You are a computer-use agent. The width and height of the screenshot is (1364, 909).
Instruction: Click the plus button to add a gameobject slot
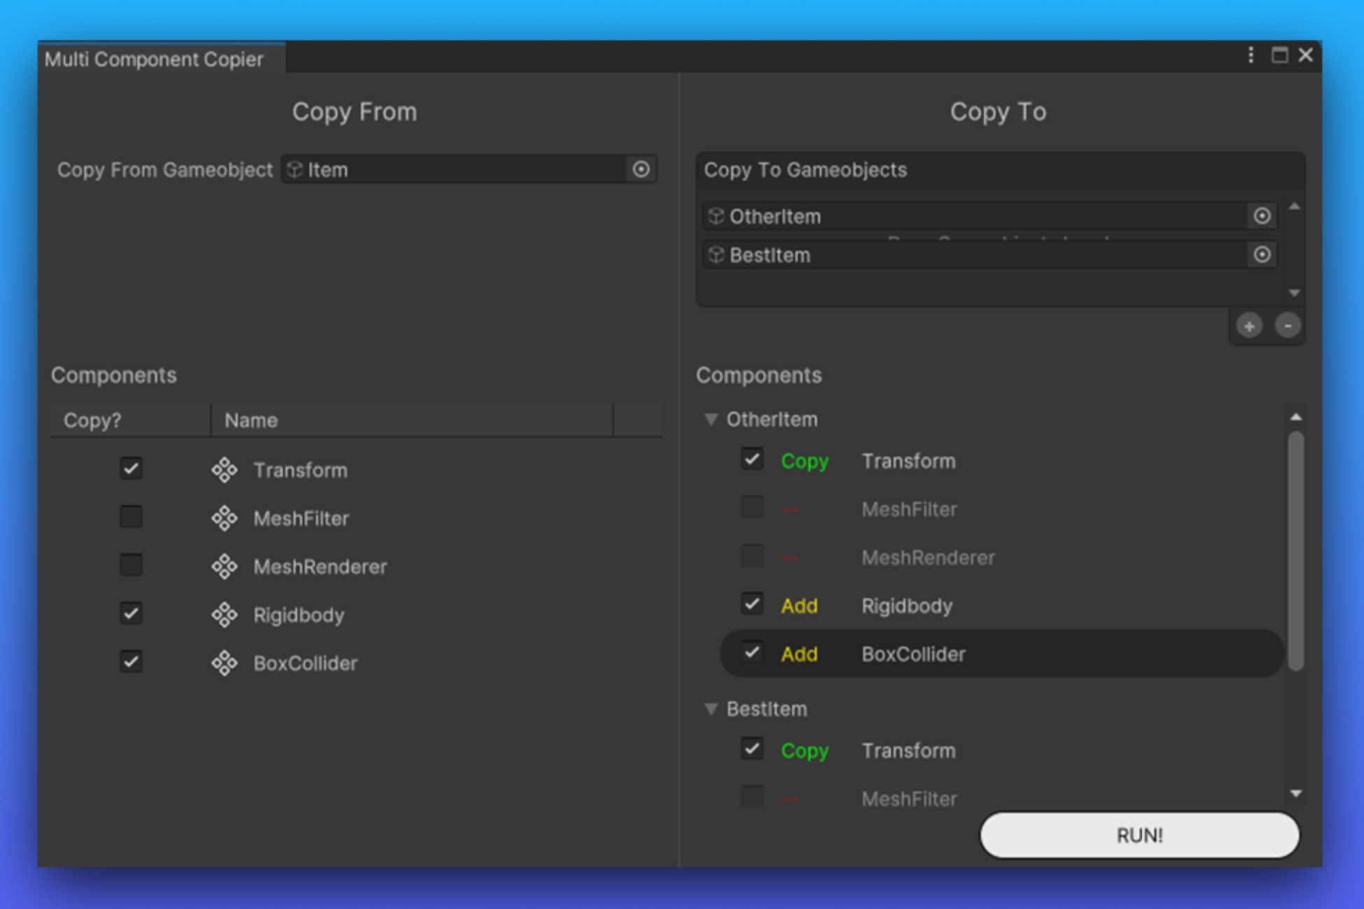[x=1248, y=324]
